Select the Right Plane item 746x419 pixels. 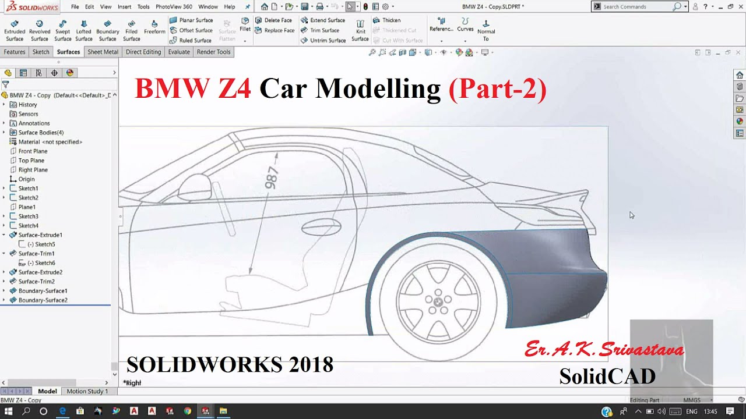[x=33, y=170]
